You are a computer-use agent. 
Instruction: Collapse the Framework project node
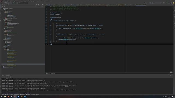click(4, 10)
